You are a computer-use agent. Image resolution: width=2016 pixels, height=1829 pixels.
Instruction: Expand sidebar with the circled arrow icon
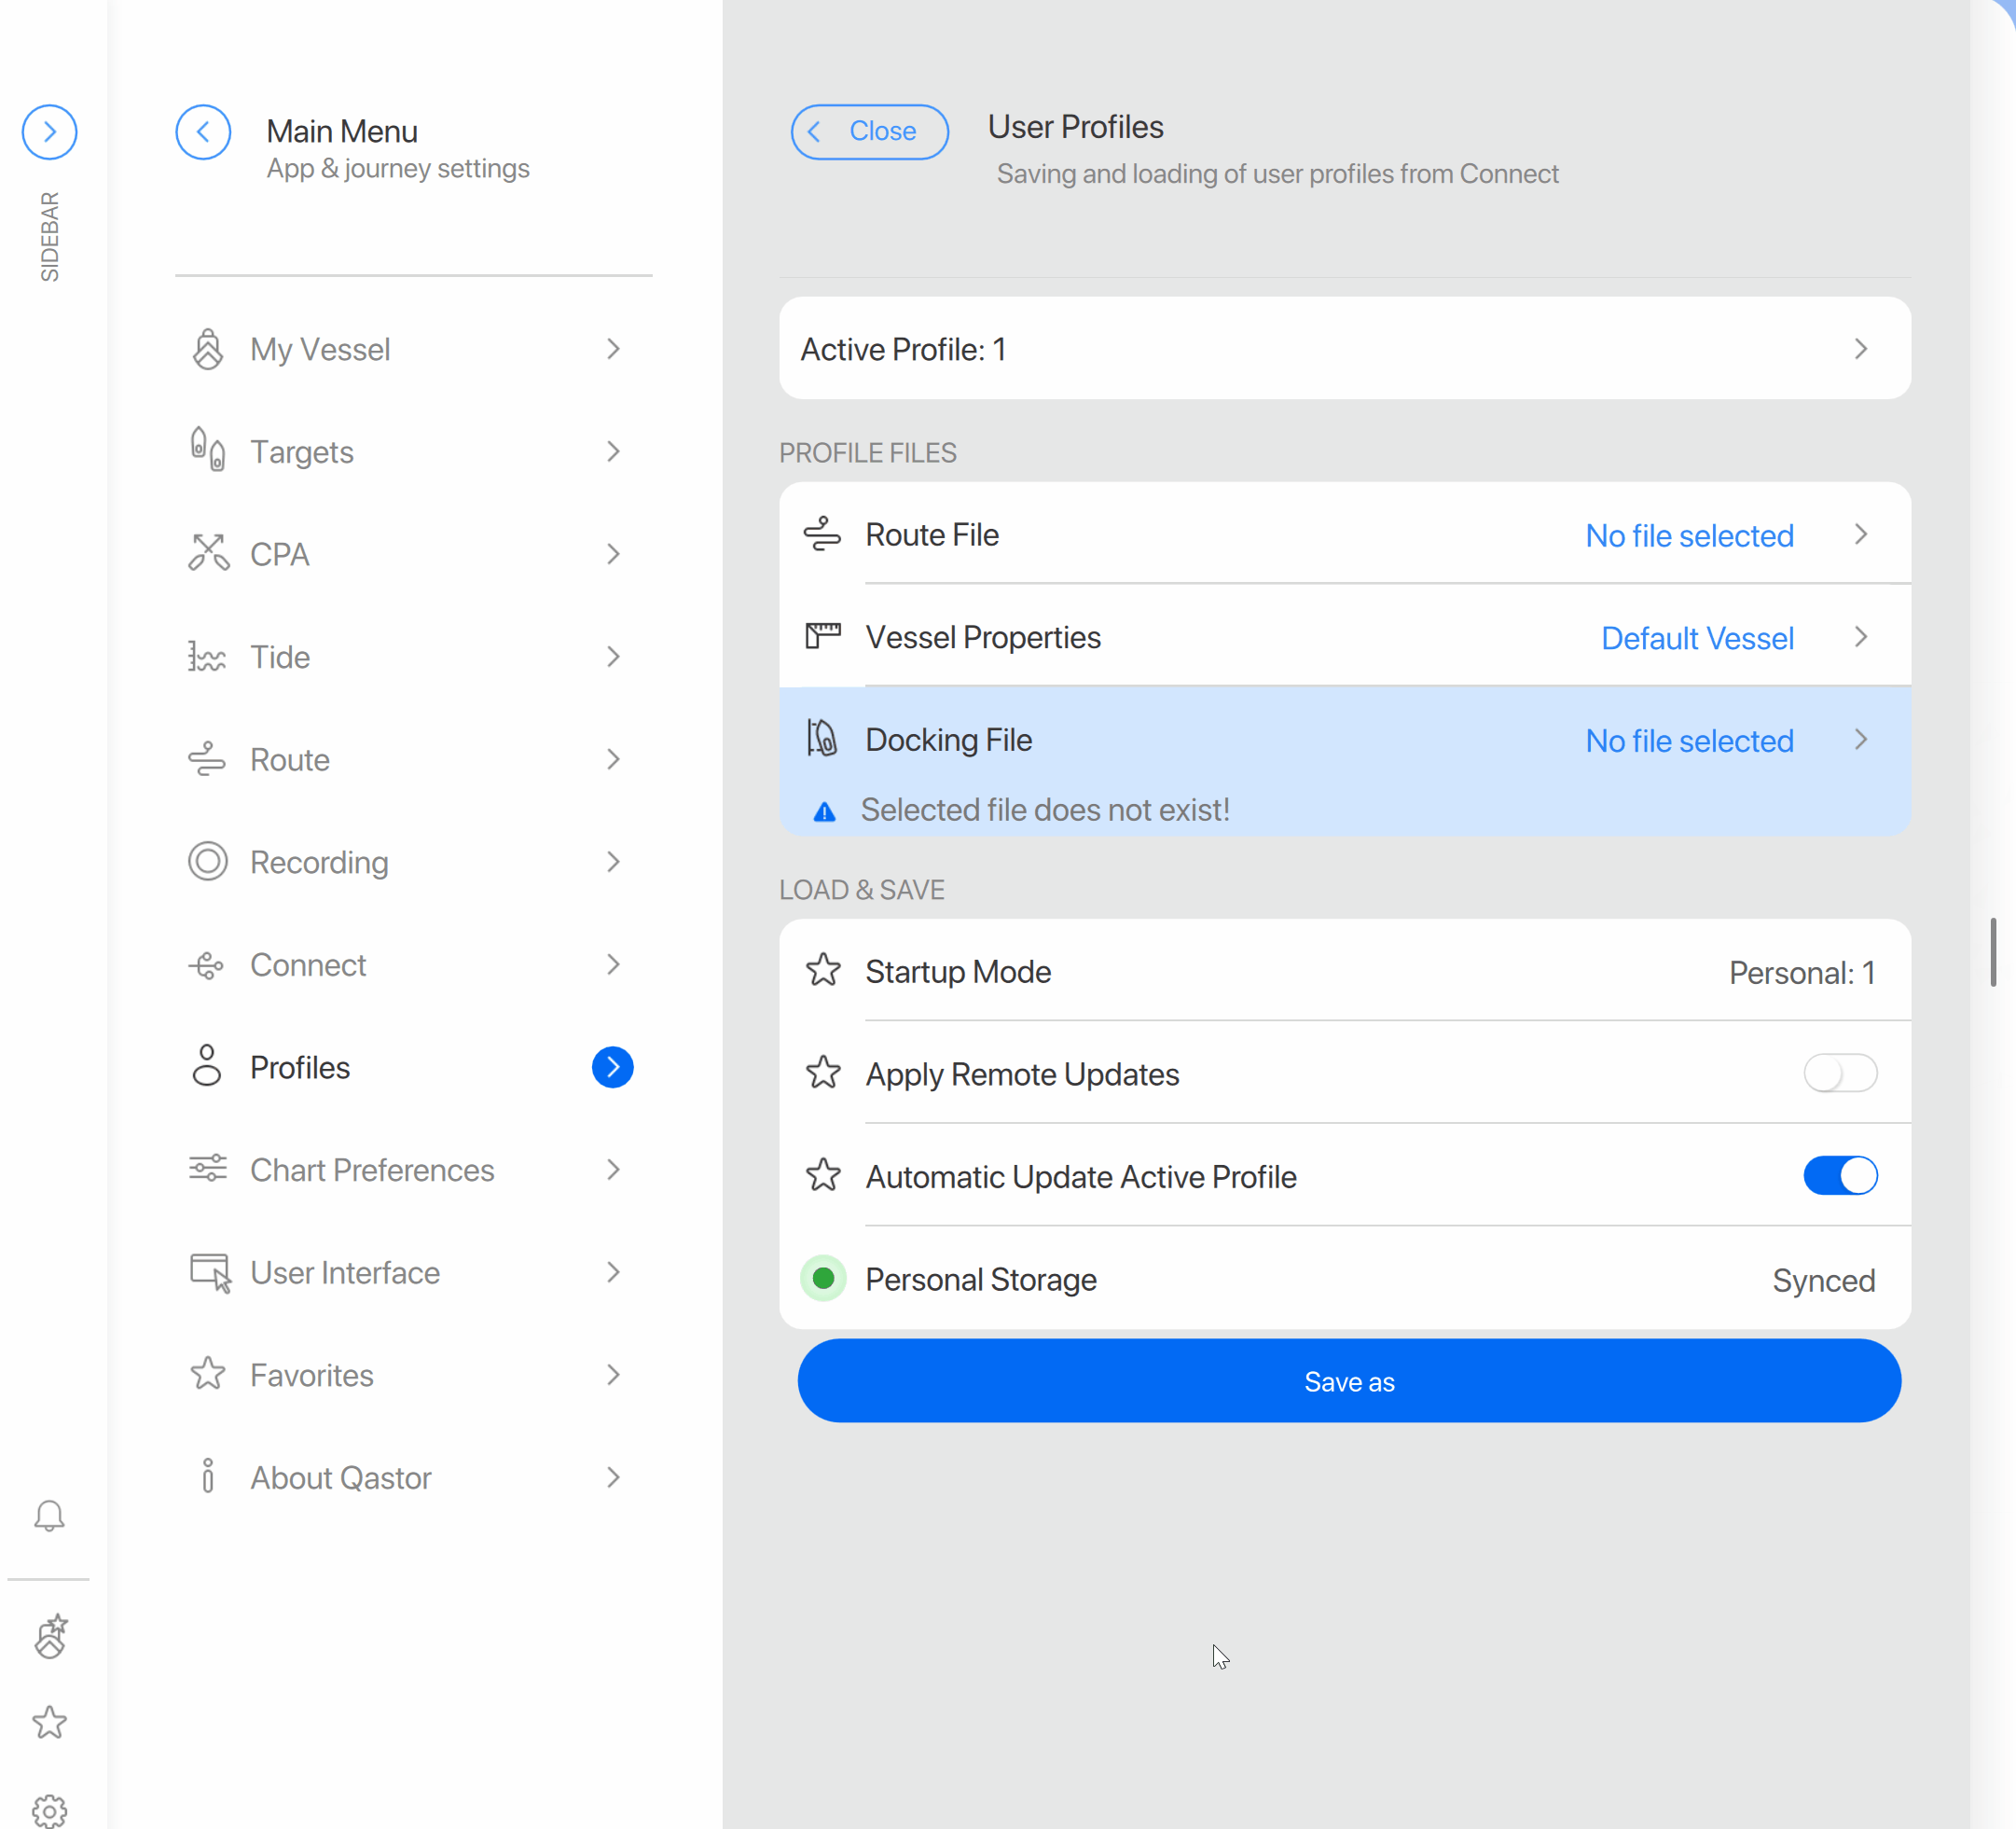point(49,132)
